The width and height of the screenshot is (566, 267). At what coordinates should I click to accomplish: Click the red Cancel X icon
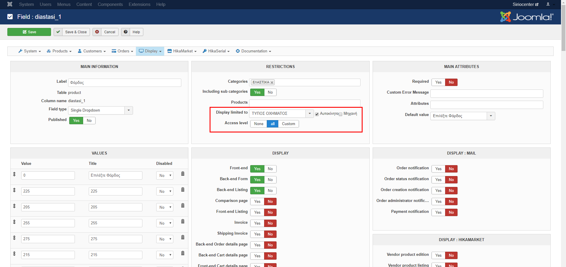pos(97,32)
